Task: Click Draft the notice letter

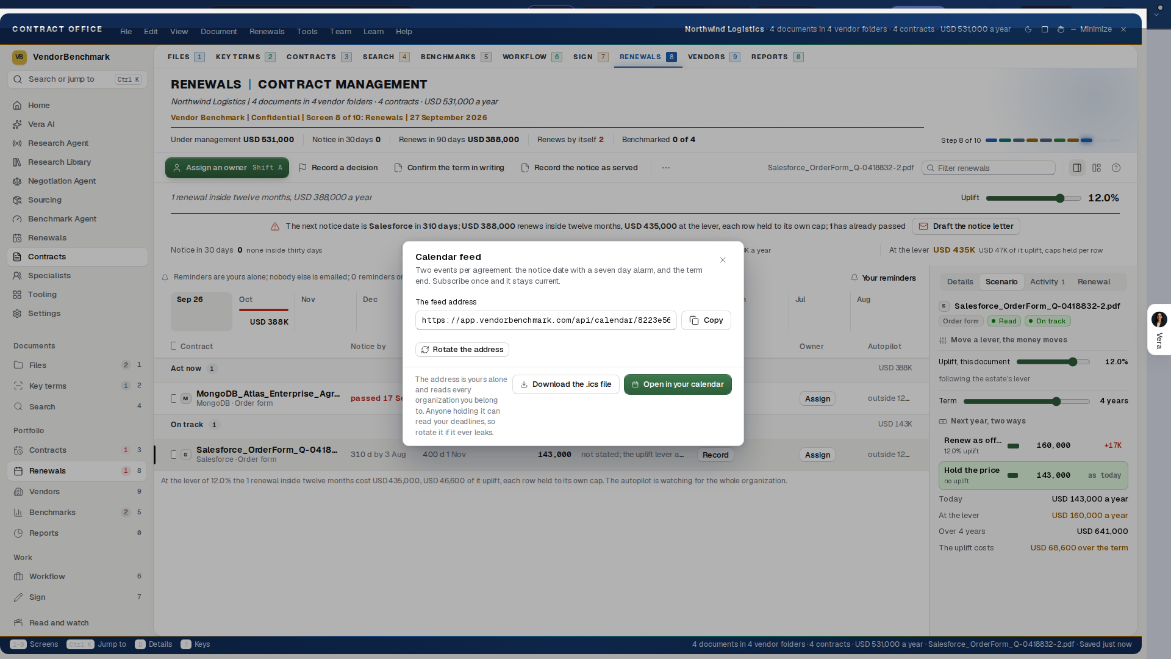Action: coord(966,226)
